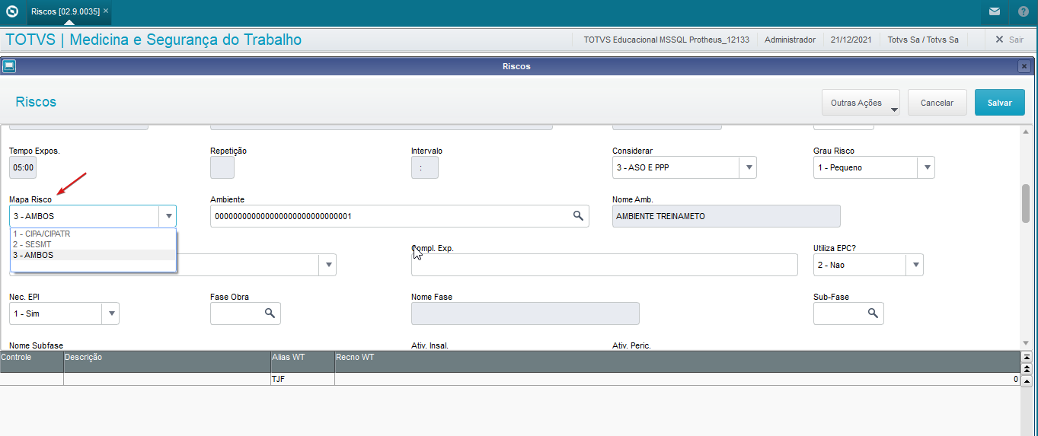Open the Considerar dropdown
The height and width of the screenshot is (436, 1038).
(x=748, y=167)
